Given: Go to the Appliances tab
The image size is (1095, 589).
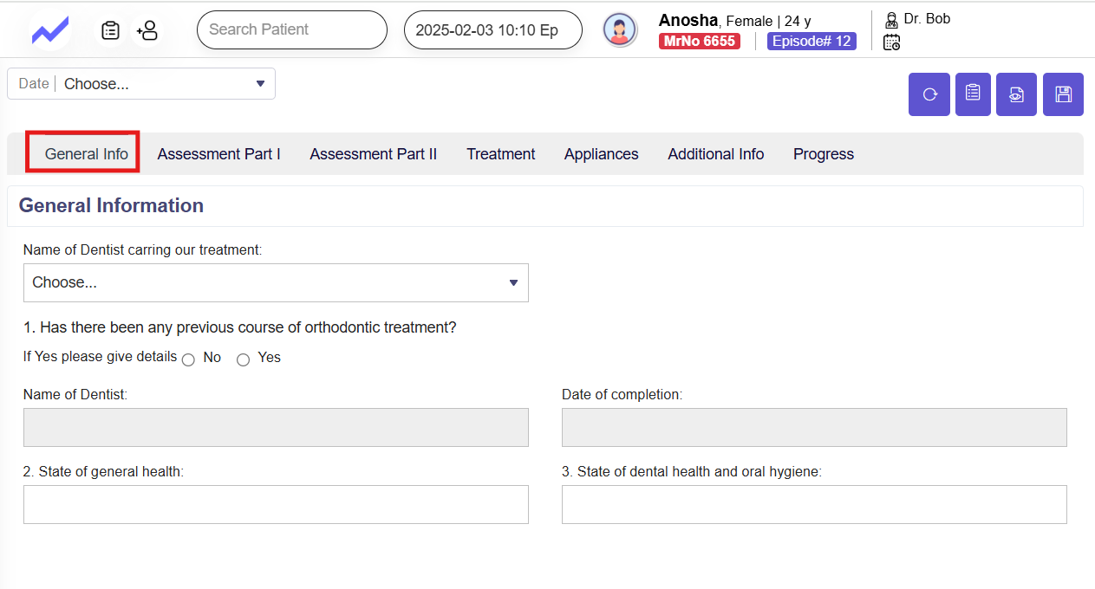Looking at the screenshot, I should click(x=601, y=154).
